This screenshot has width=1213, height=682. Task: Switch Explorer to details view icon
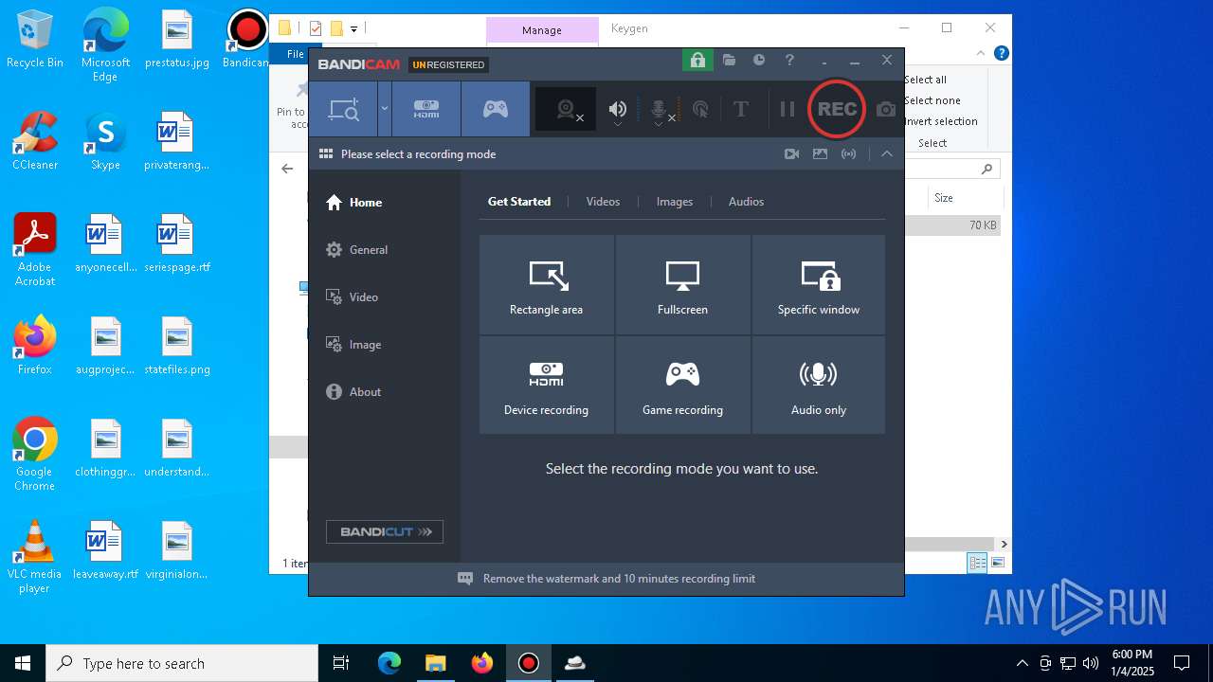[977, 563]
